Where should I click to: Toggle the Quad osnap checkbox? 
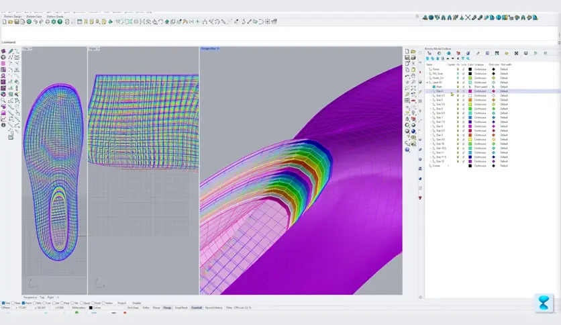point(82,303)
